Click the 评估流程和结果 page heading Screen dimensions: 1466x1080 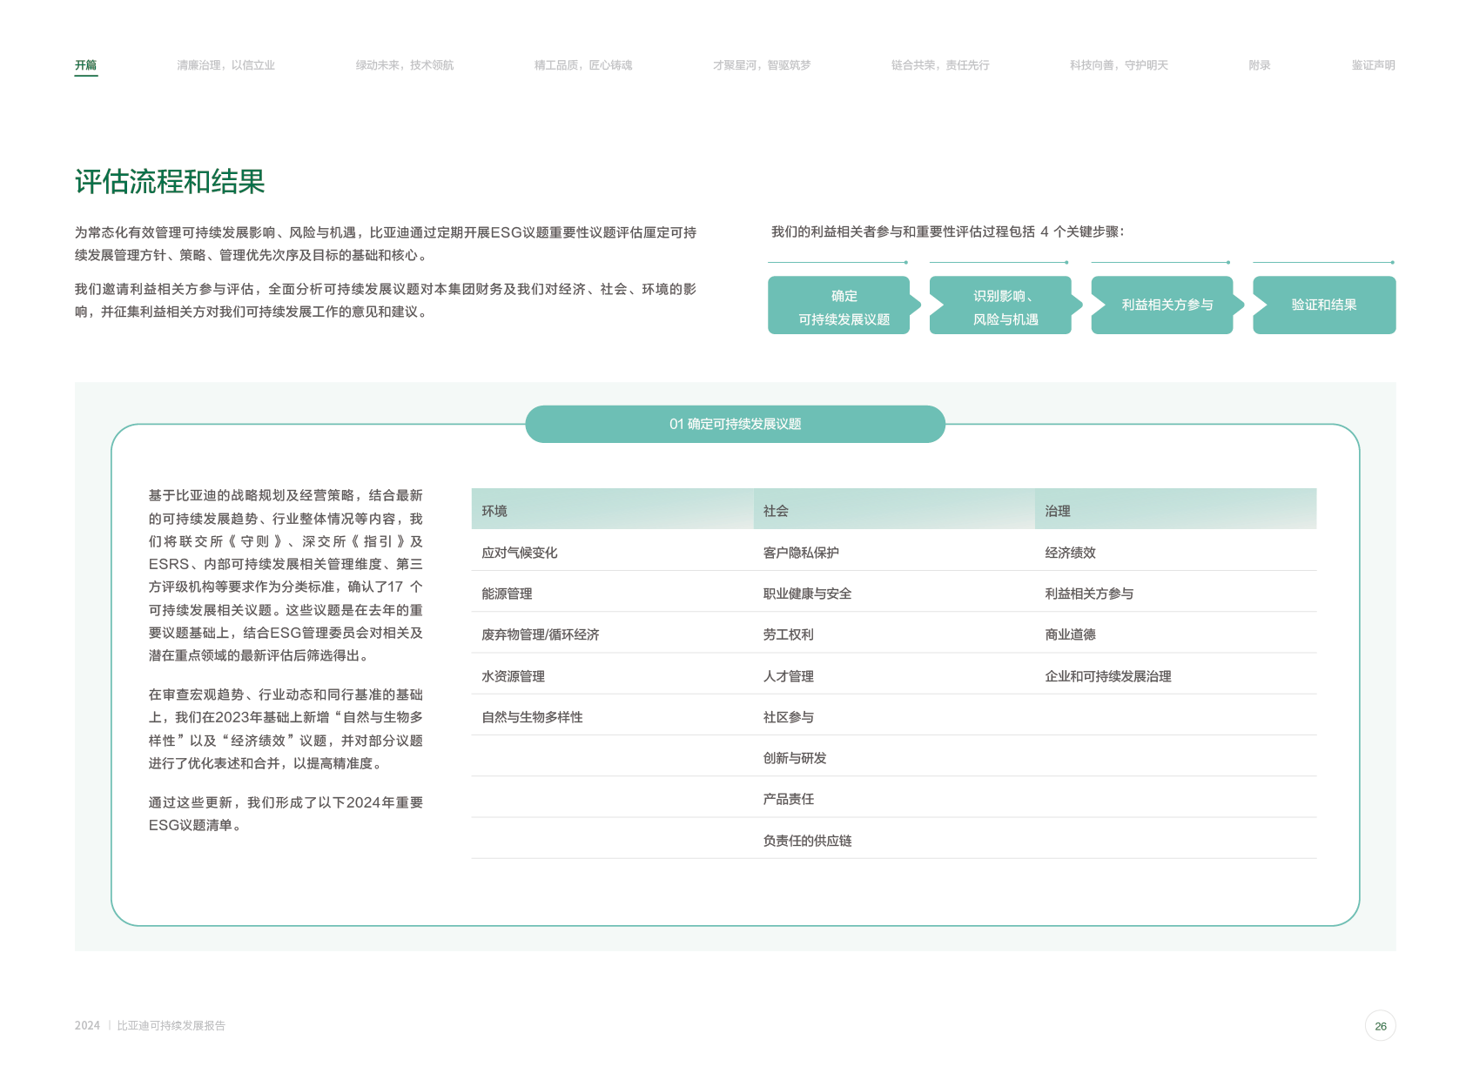click(x=170, y=182)
